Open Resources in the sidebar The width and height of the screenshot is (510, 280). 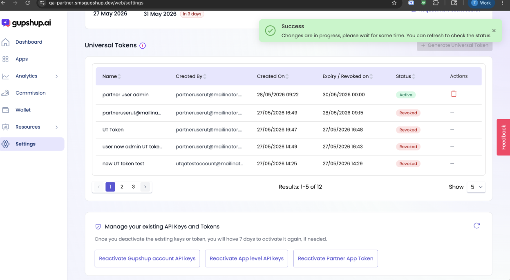click(x=28, y=127)
